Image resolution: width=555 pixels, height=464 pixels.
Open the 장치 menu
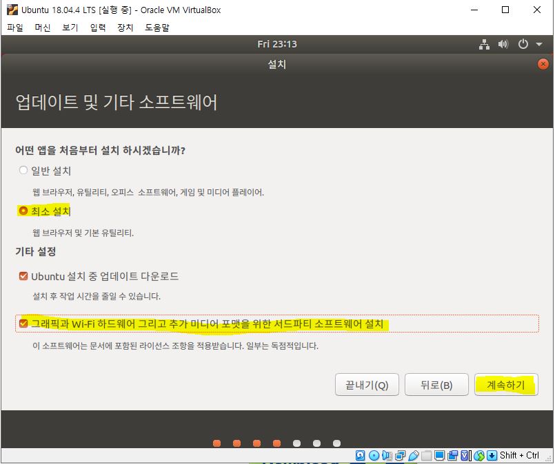125,28
